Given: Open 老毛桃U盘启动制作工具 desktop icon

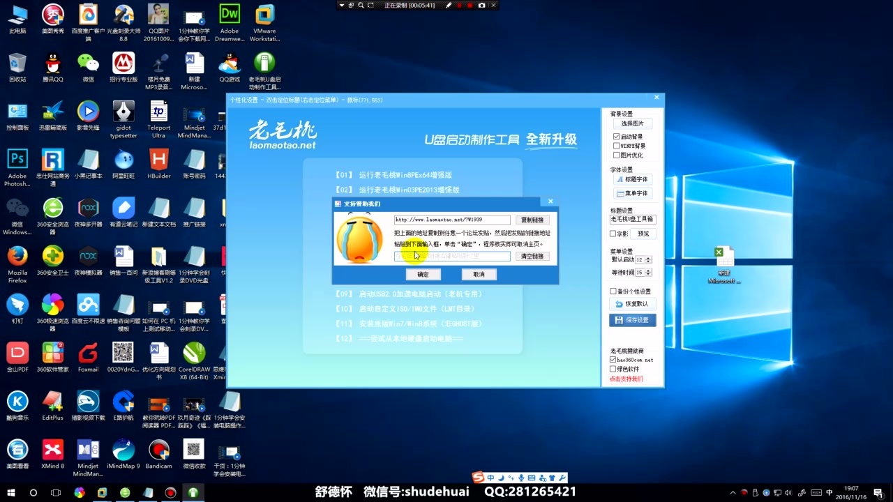Looking at the screenshot, I should tap(264, 71).
